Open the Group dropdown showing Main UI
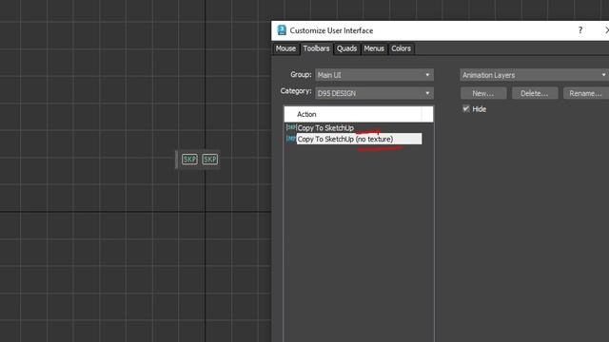The height and width of the screenshot is (342, 609). tap(374, 75)
